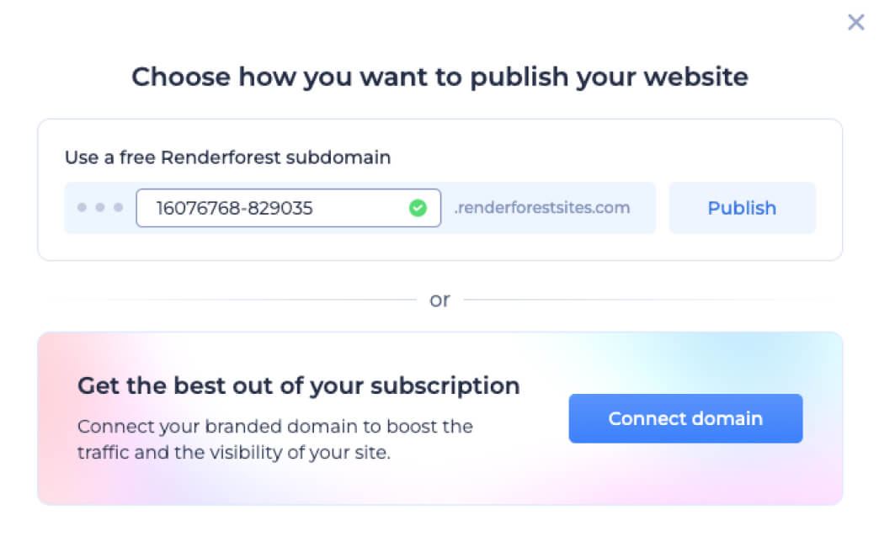Viewport: 879px width, 542px height.
Task: Click the 'Use a free Renderforest subdomain' label
Action: click(227, 157)
